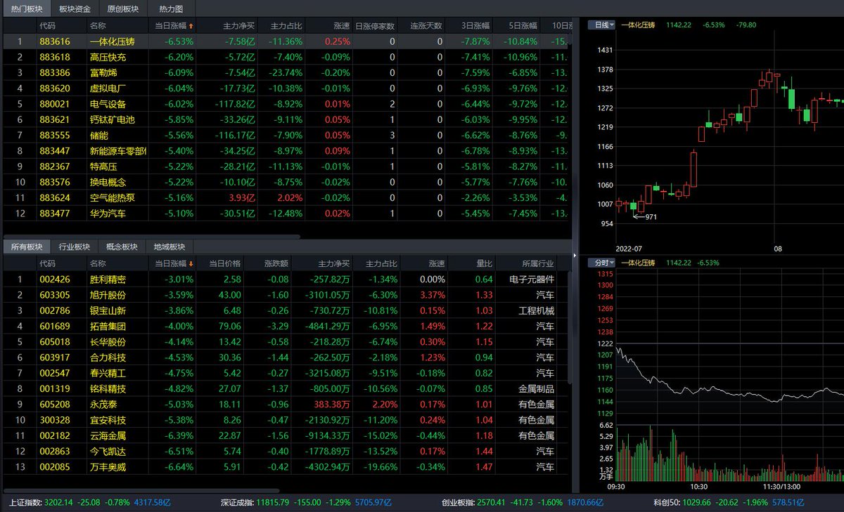Sort upper table by 主力占比 column
The image size is (844, 512).
pyautogui.click(x=287, y=26)
